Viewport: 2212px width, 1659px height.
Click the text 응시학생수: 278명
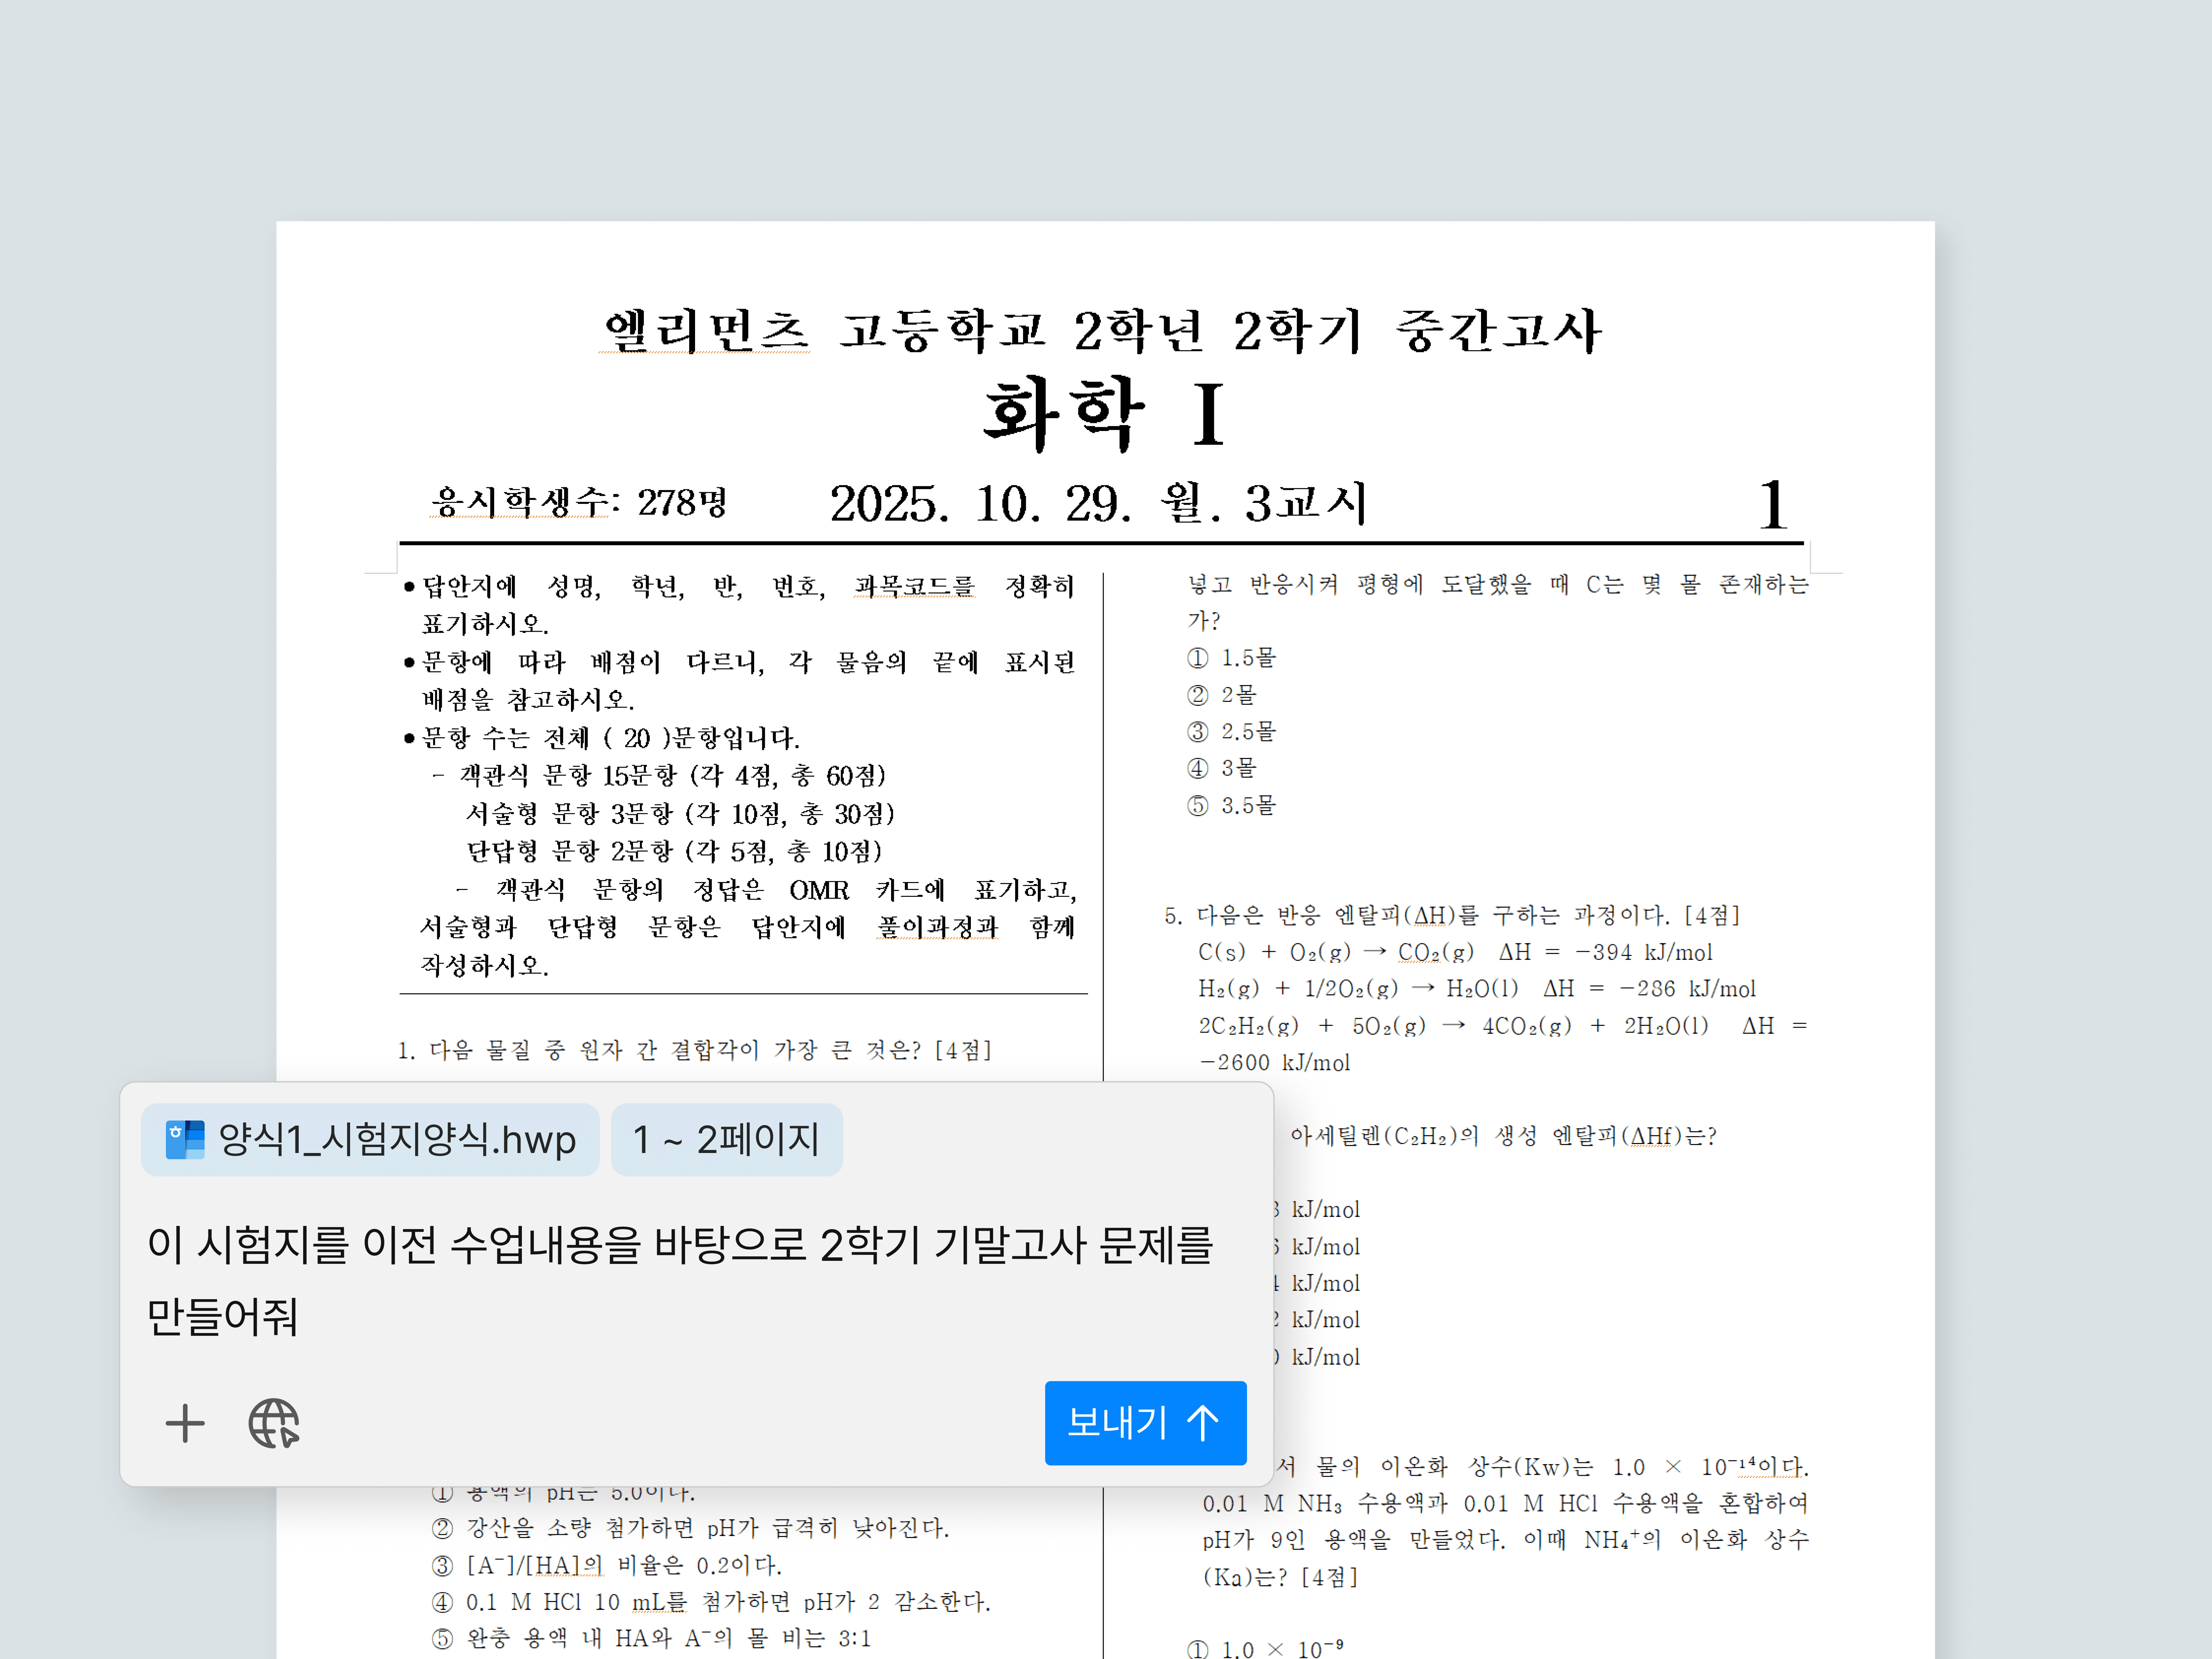click(x=579, y=502)
